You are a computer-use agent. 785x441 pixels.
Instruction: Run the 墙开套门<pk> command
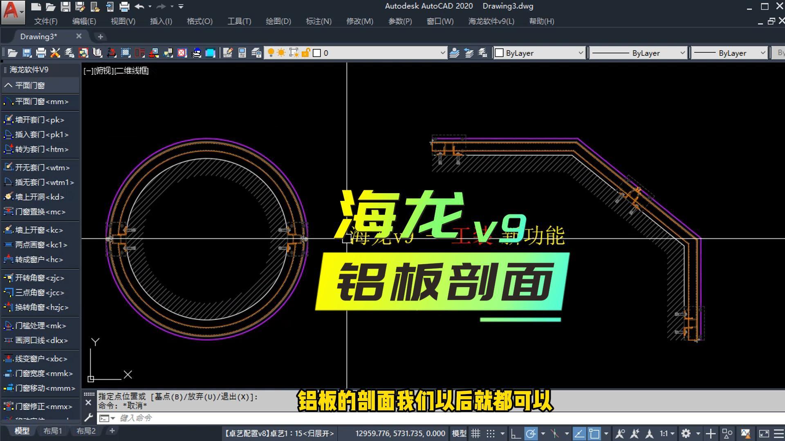40,120
